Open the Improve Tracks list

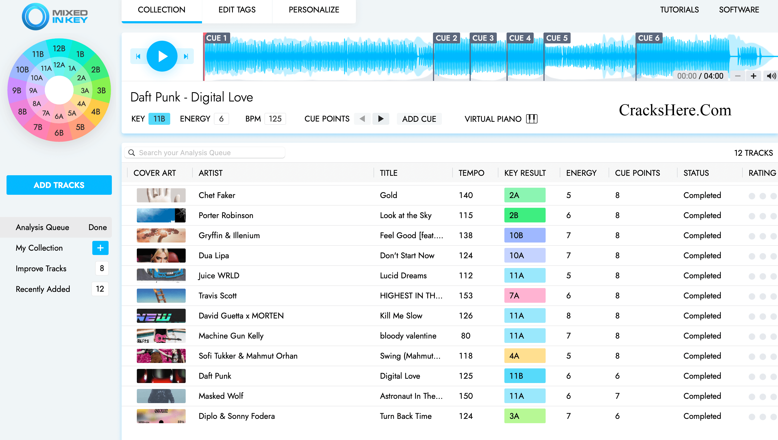pos(41,268)
